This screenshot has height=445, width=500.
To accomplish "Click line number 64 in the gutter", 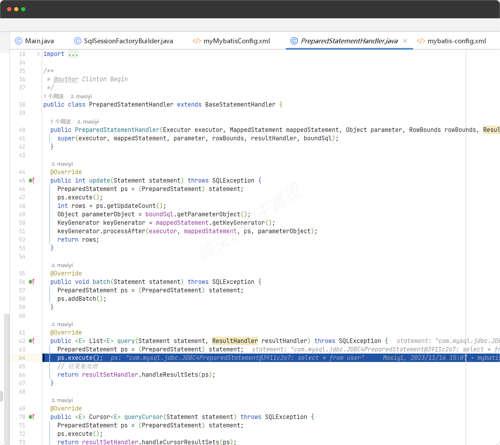I will (22, 358).
